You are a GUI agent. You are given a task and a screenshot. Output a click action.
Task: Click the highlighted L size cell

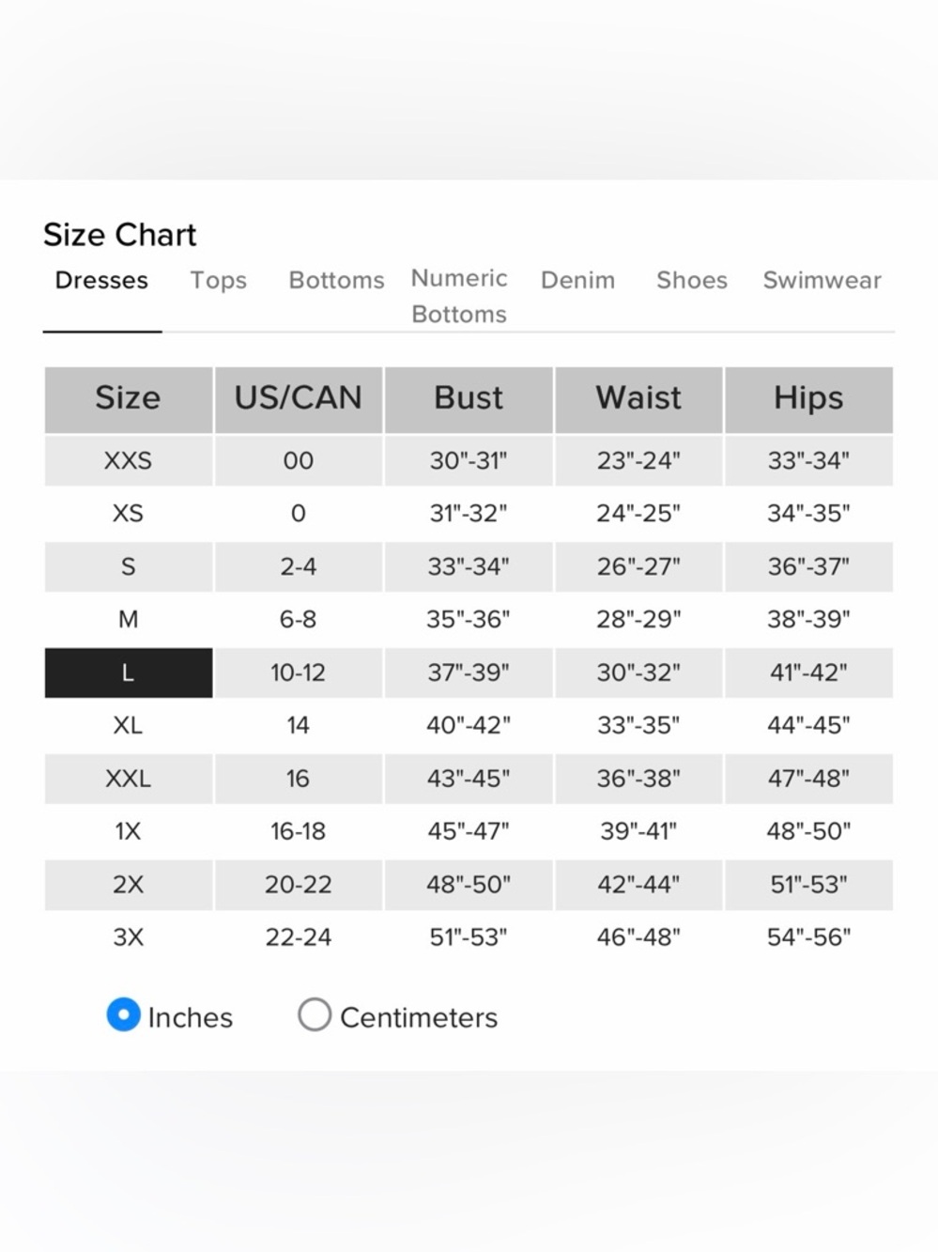coord(129,672)
